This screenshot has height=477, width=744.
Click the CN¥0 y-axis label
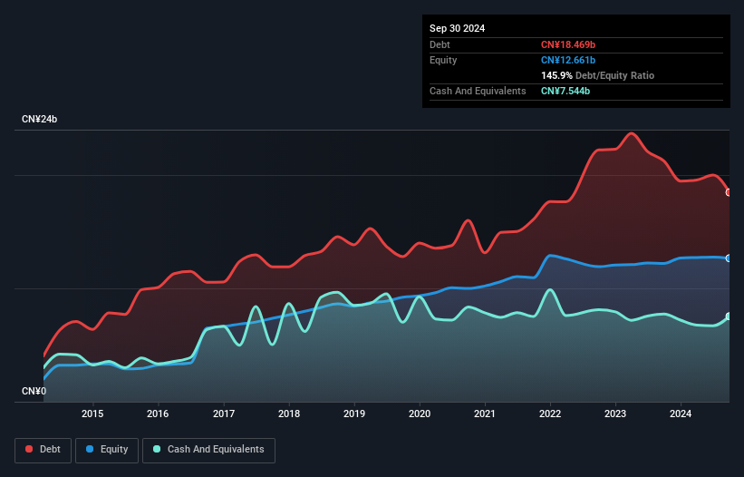coord(34,391)
